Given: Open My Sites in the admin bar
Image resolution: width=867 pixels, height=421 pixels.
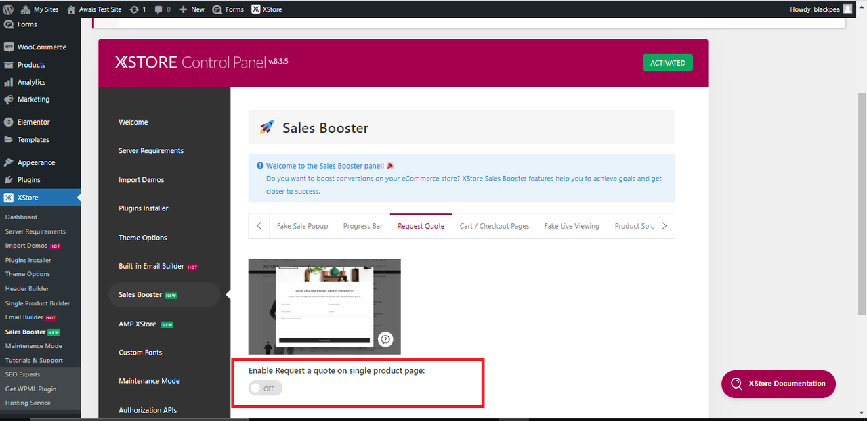Looking at the screenshot, I should pos(39,9).
